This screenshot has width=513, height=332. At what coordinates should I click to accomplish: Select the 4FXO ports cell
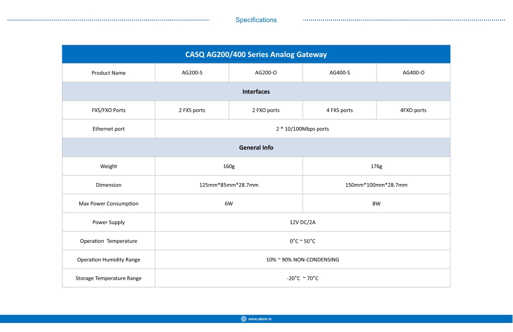point(413,110)
